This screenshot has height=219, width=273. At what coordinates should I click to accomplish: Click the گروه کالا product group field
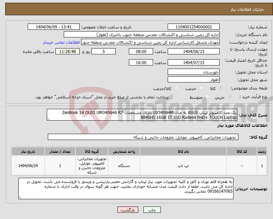click(x=143, y=137)
